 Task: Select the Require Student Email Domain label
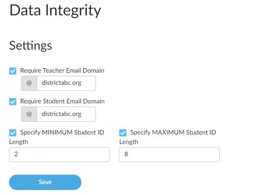pos(62,102)
